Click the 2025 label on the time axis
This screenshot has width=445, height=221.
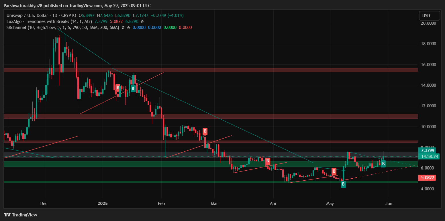tap(103, 204)
